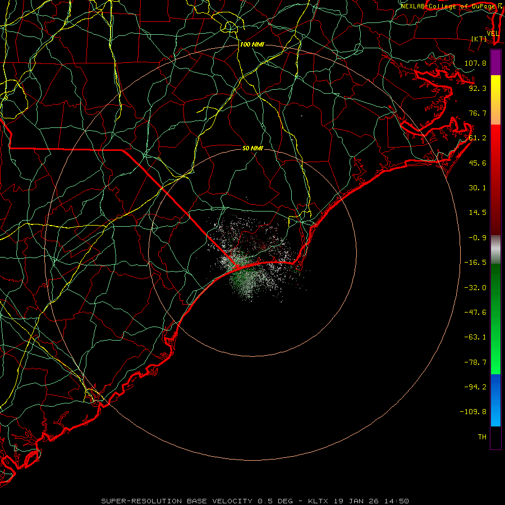505x505 pixels.
Task: Click the 61.2 velocity scale value
Action: (x=478, y=138)
